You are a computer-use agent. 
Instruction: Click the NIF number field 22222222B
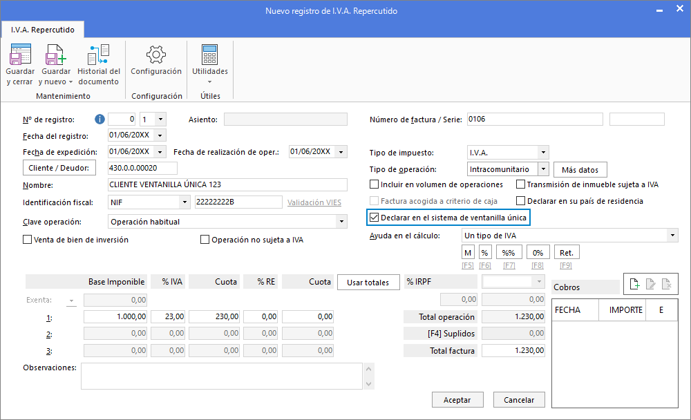pos(238,202)
